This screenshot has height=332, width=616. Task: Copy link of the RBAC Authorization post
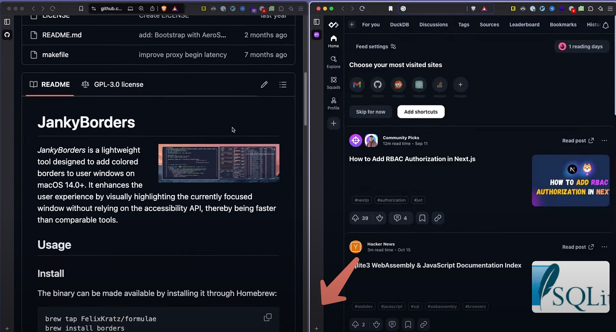(438, 218)
